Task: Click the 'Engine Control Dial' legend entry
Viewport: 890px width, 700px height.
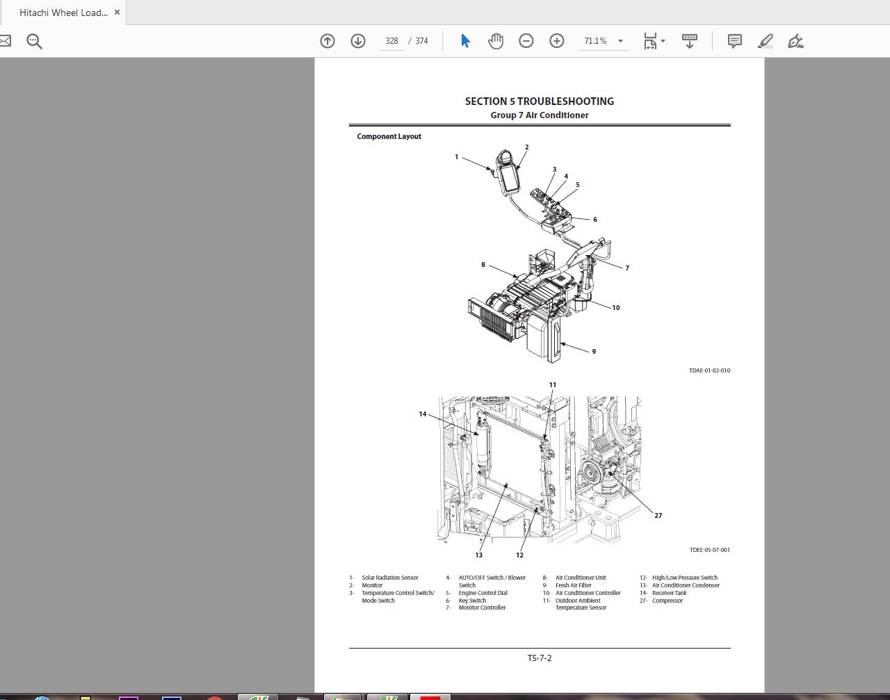Action: point(483,593)
